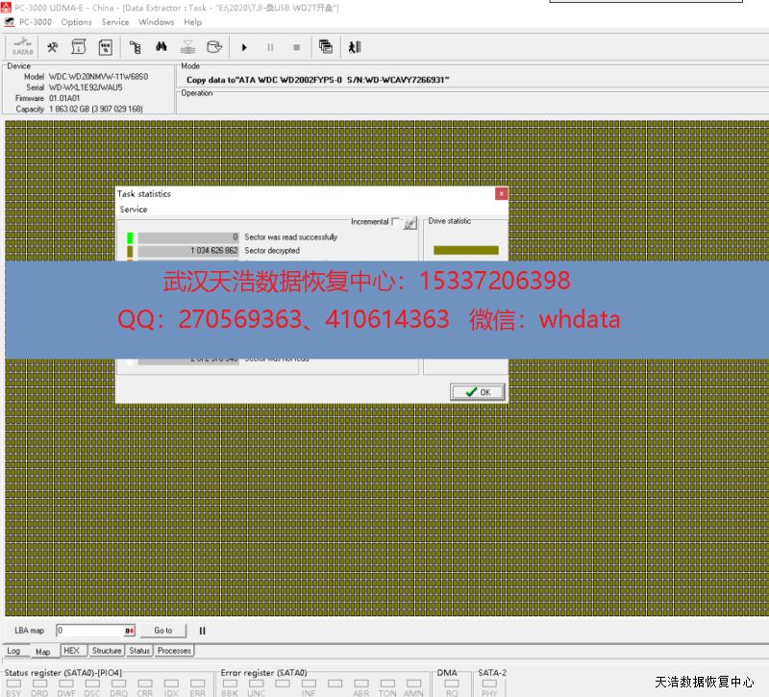Click the cascading windows toolbar icon
The width and height of the screenshot is (769, 697).
[326, 47]
